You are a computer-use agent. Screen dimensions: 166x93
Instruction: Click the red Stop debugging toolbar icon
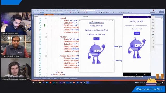pyautogui.click(x=86, y=12)
